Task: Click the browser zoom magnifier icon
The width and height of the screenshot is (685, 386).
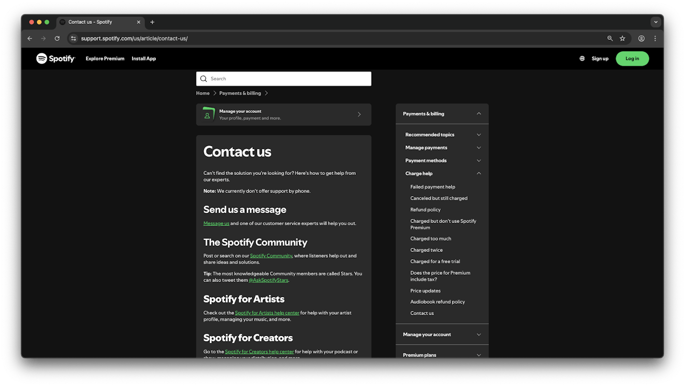Action: [x=610, y=38]
